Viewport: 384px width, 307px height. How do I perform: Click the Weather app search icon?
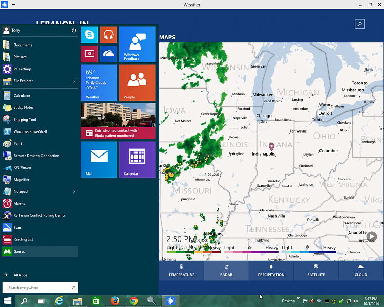tap(359, 24)
